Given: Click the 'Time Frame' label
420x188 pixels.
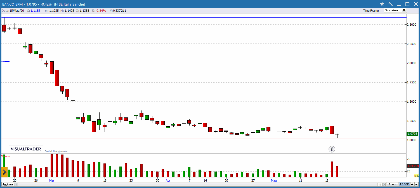Looking at the screenshot, I should (x=371, y=11).
